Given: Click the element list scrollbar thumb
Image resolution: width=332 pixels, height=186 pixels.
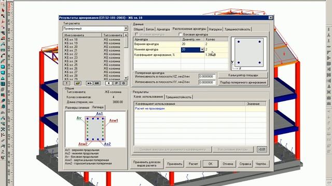Looking at the screenshot, I should [x=126, y=42].
